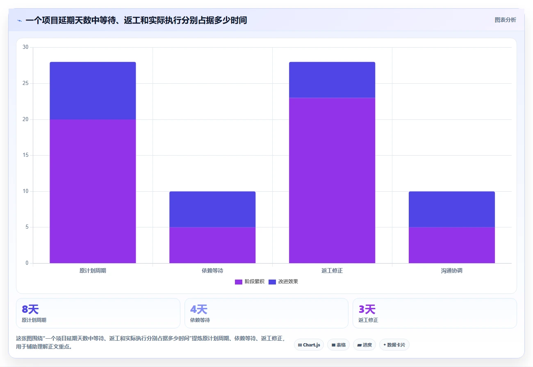
Task: Click the 依赖等待 x-axis label
Action: tap(212, 271)
